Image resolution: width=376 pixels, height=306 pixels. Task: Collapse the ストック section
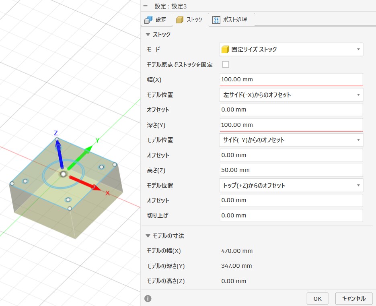pos(148,35)
